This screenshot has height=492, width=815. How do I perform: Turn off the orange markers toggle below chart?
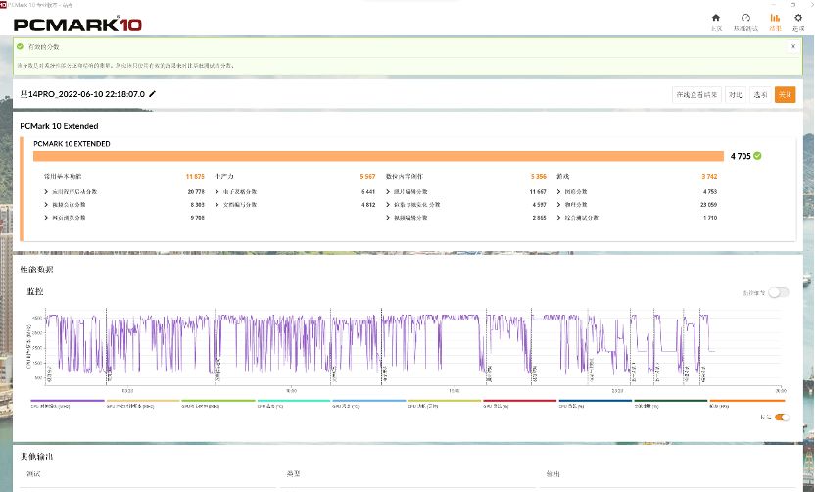[x=782, y=418]
